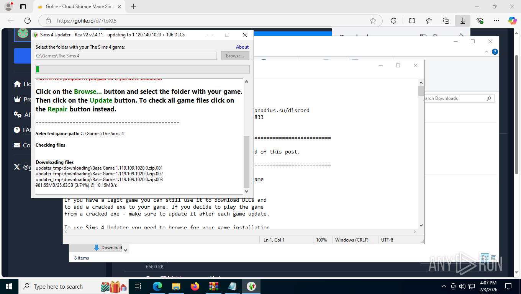Click the Search Downloads magnifier icon
Viewport: 521px width, 294px height.
pyautogui.click(x=489, y=98)
